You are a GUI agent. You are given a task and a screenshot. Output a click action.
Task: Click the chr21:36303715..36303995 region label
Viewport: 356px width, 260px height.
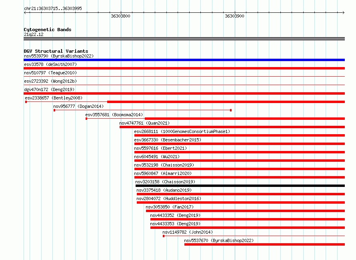pyautogui.click(x=53, y=8)
